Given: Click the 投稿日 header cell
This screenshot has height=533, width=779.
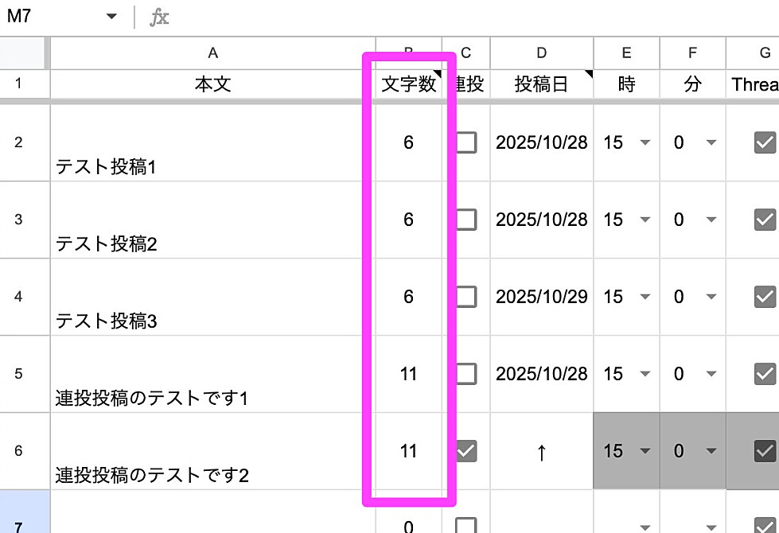Looking at the screenshot, I should point(541,84).
